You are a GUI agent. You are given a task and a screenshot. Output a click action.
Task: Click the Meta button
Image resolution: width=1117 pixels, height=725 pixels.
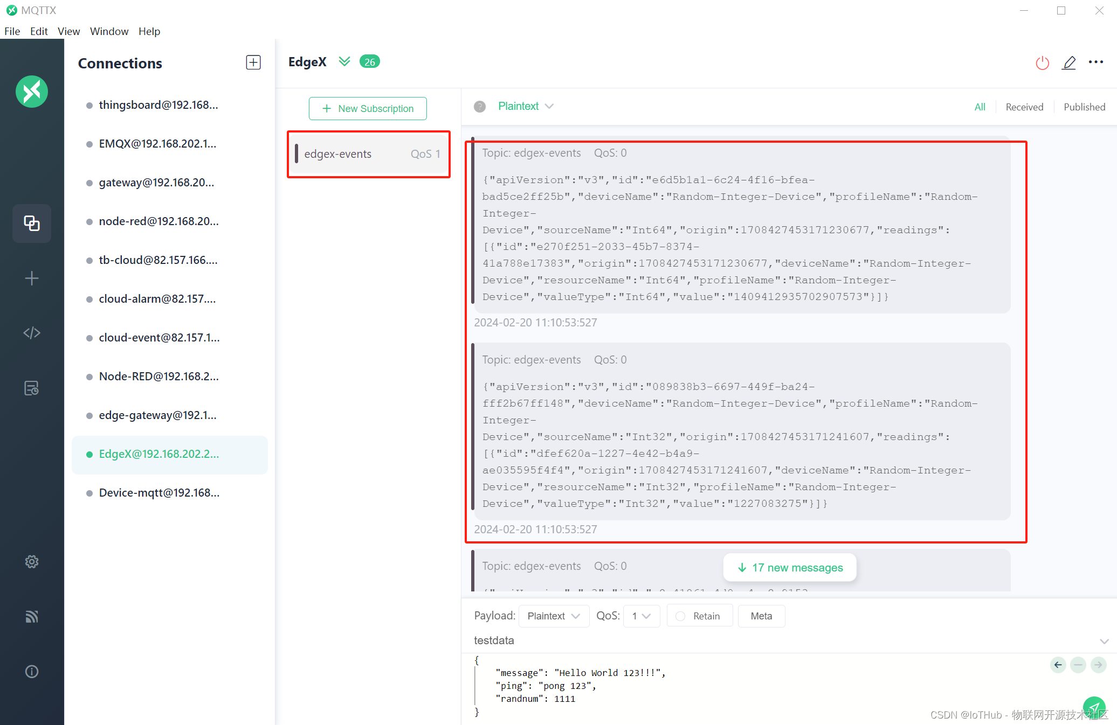761,616
